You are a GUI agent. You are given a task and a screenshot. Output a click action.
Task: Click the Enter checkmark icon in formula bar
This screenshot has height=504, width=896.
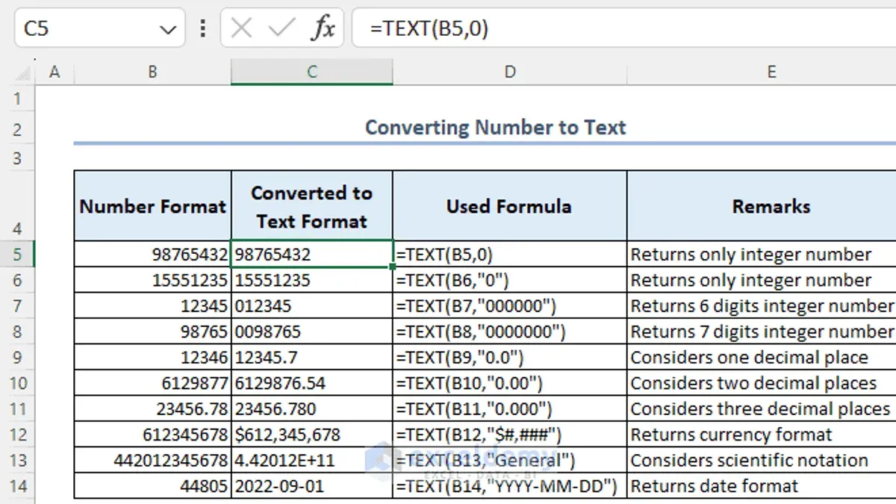(x=281, y=28)
